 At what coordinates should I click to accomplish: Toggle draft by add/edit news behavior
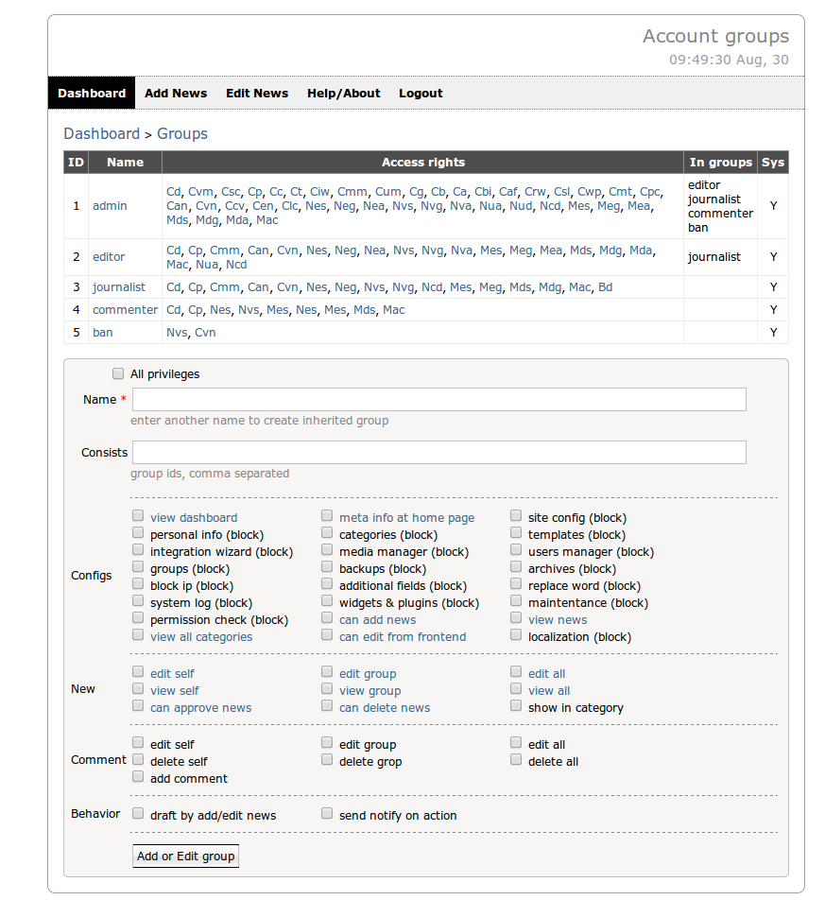tap(138, 813)
